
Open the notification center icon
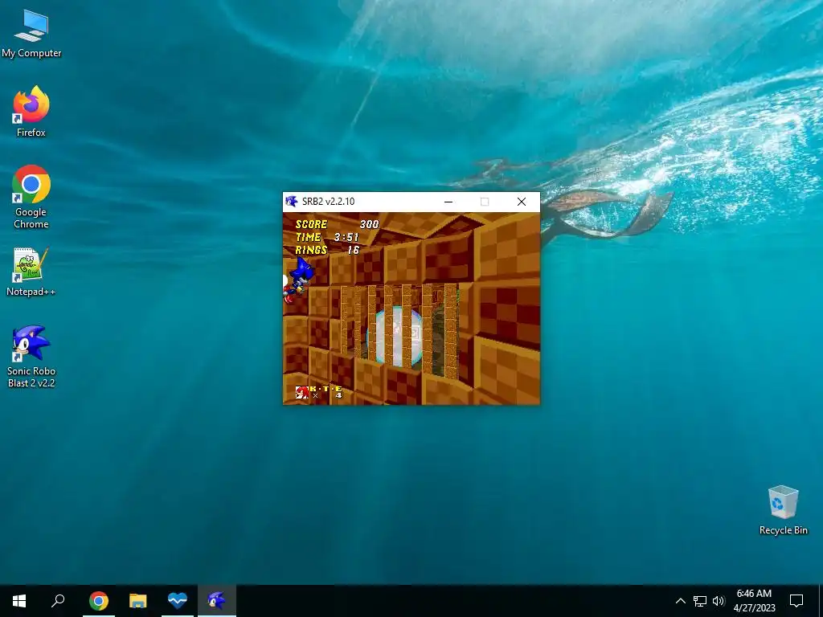coord(796,601)
